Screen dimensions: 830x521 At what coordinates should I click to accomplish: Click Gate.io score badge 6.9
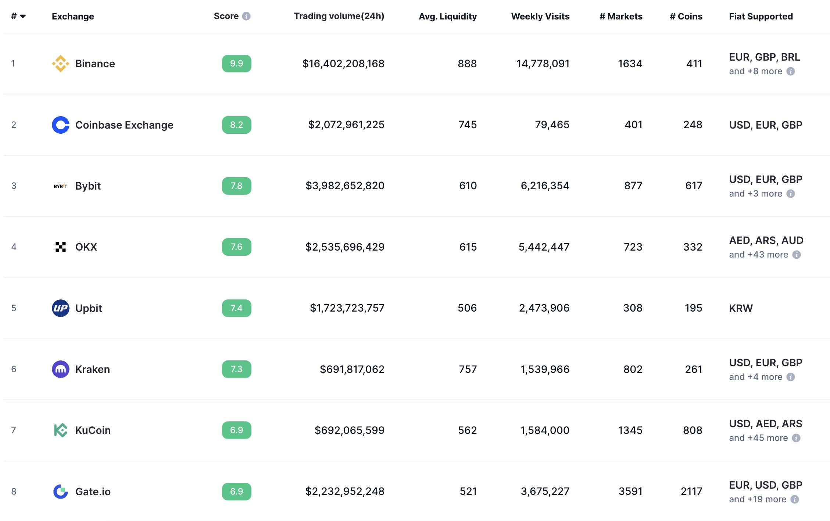tap(237, 492)
